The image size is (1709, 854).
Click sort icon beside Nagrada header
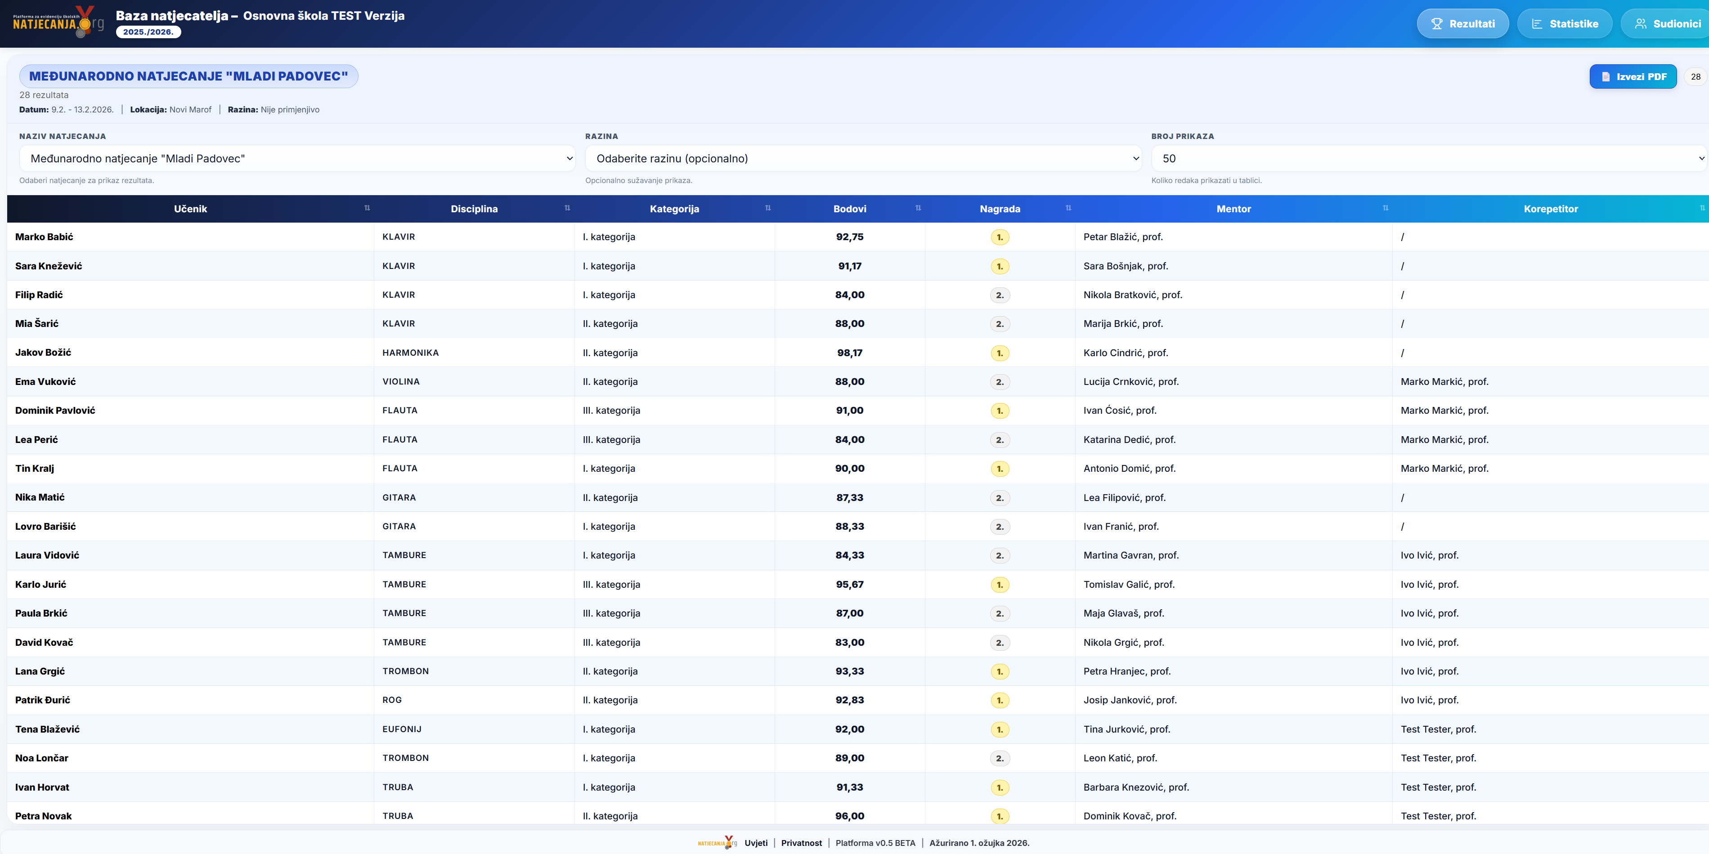1068,208
